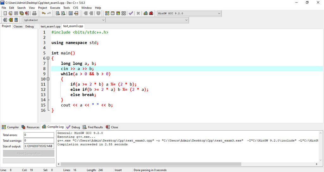The width and height of the screenshot is (324, 172).
Task: Click the line 15 number in gutter
Action: click(43, 105)
